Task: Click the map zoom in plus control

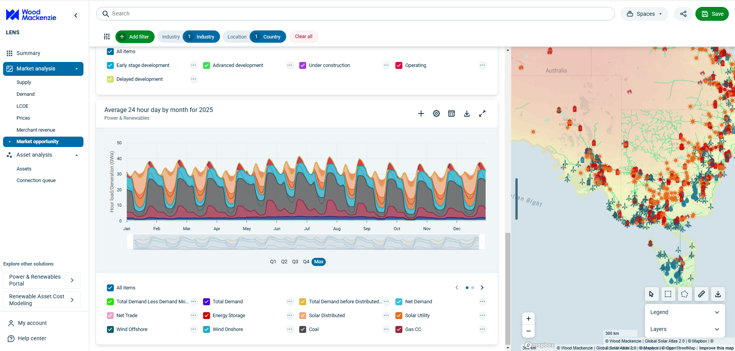Action: [x=528, y=318]
